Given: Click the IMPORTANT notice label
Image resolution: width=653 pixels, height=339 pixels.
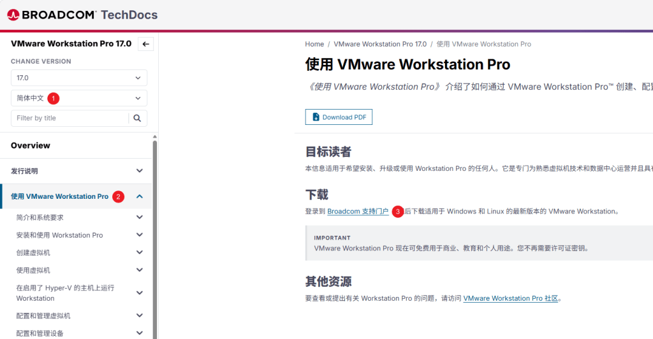Looking at the screenshot, I should click(x=332, y=238).
